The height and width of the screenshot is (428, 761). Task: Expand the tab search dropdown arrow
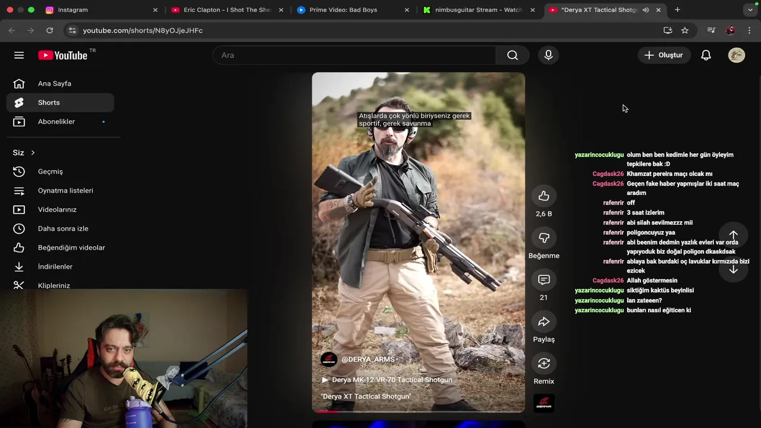tap(750, 10)
